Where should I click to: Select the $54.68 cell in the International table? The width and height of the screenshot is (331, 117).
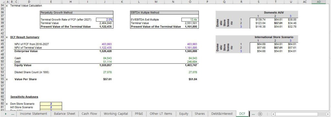(x=259, y=51)
